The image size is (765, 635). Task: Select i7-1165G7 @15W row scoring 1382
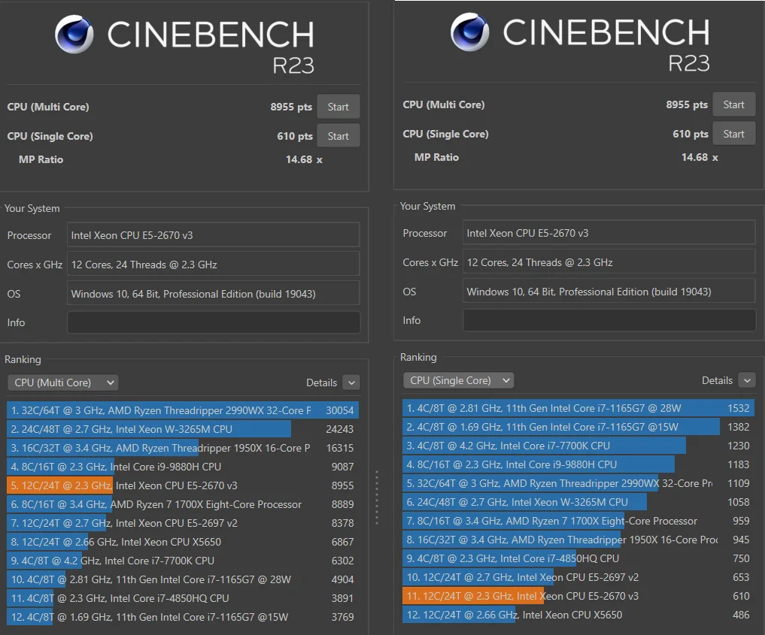[x=578, y=427]
